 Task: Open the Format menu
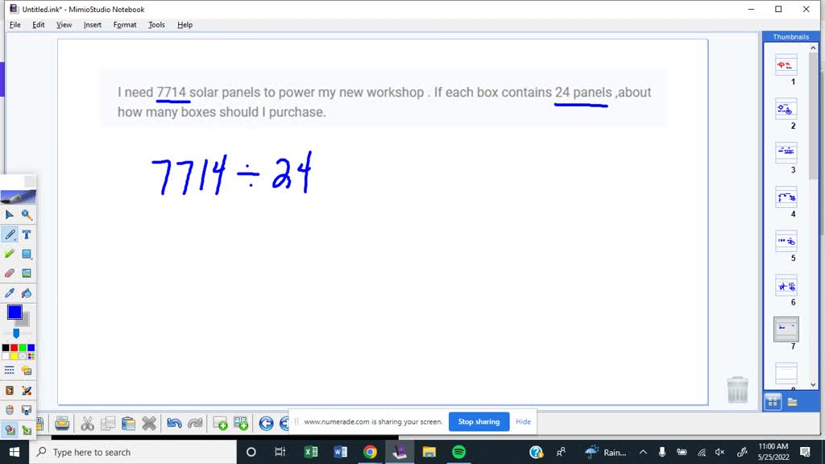(124, 24)
